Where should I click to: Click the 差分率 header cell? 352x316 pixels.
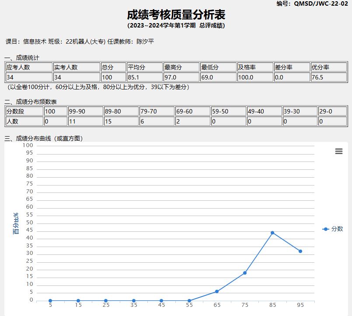pyautogui.click(x=292, y=67)
